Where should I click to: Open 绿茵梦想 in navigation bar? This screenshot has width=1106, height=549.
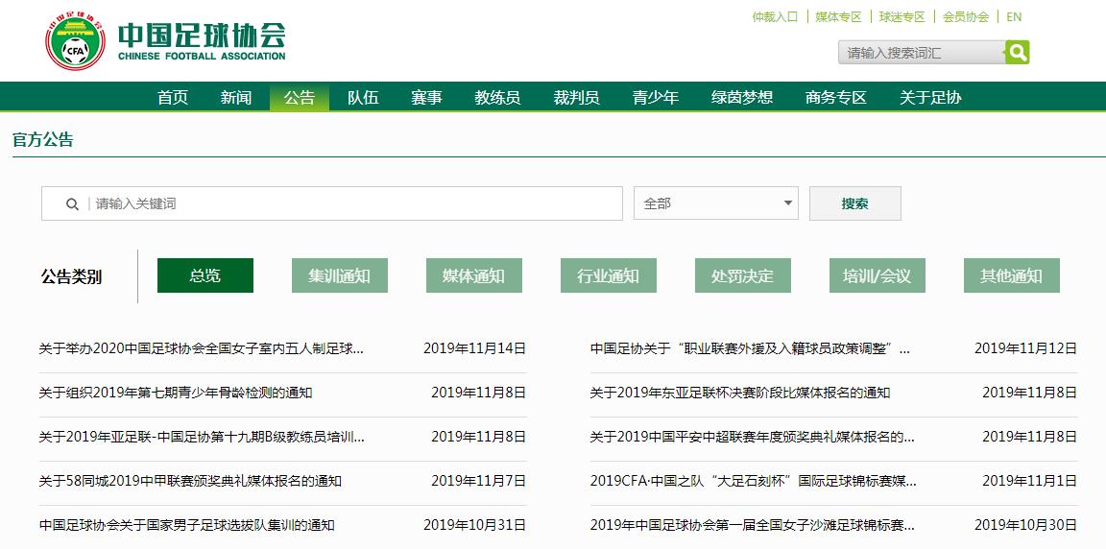click(742, 97)
